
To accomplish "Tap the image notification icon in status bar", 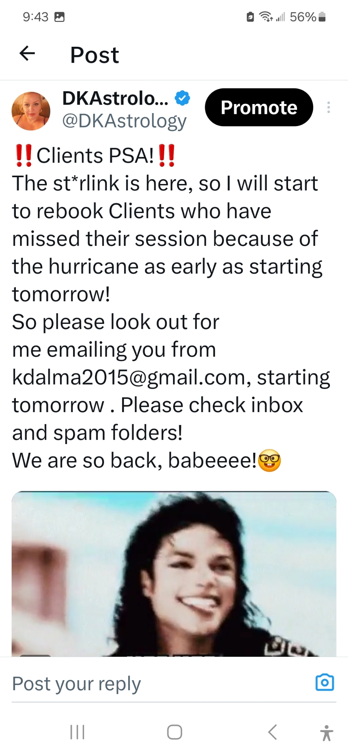I will pos(60,17).
